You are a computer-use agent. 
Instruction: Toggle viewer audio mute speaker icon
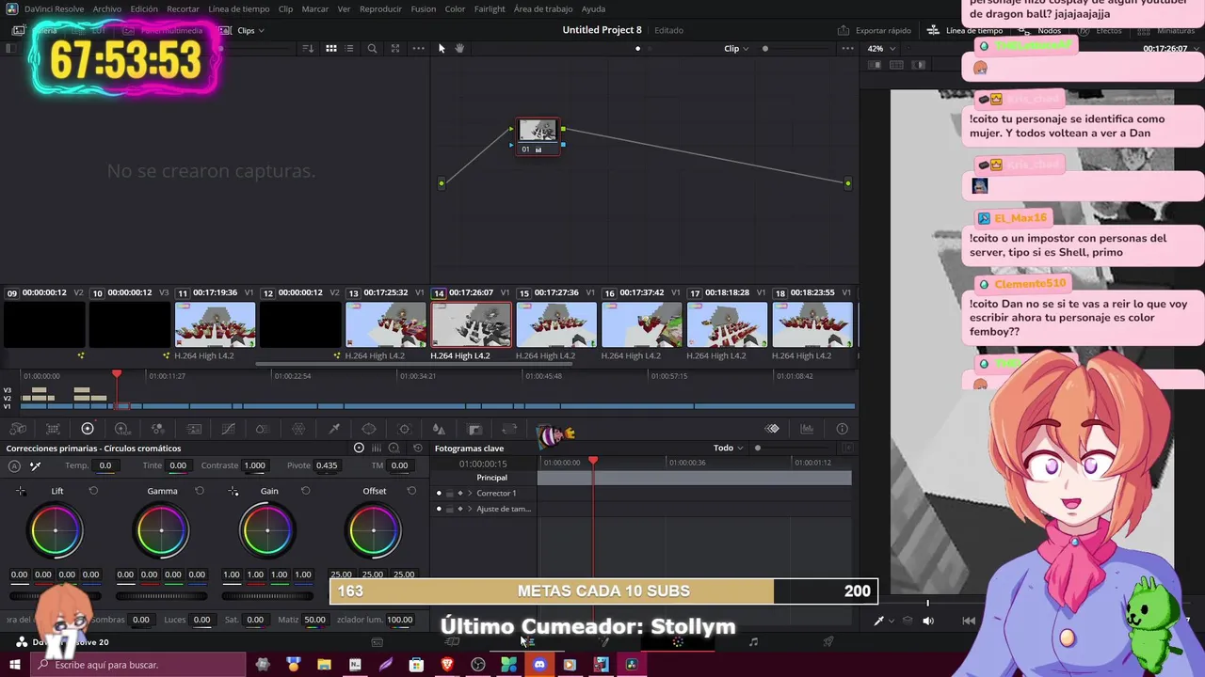[x=928, y=621]
